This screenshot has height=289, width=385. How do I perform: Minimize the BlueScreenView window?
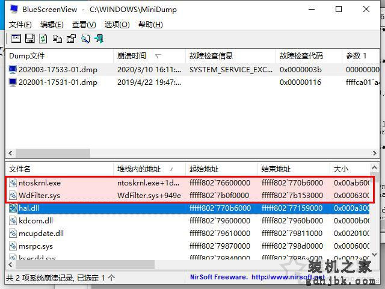click(x=312, y=9)
